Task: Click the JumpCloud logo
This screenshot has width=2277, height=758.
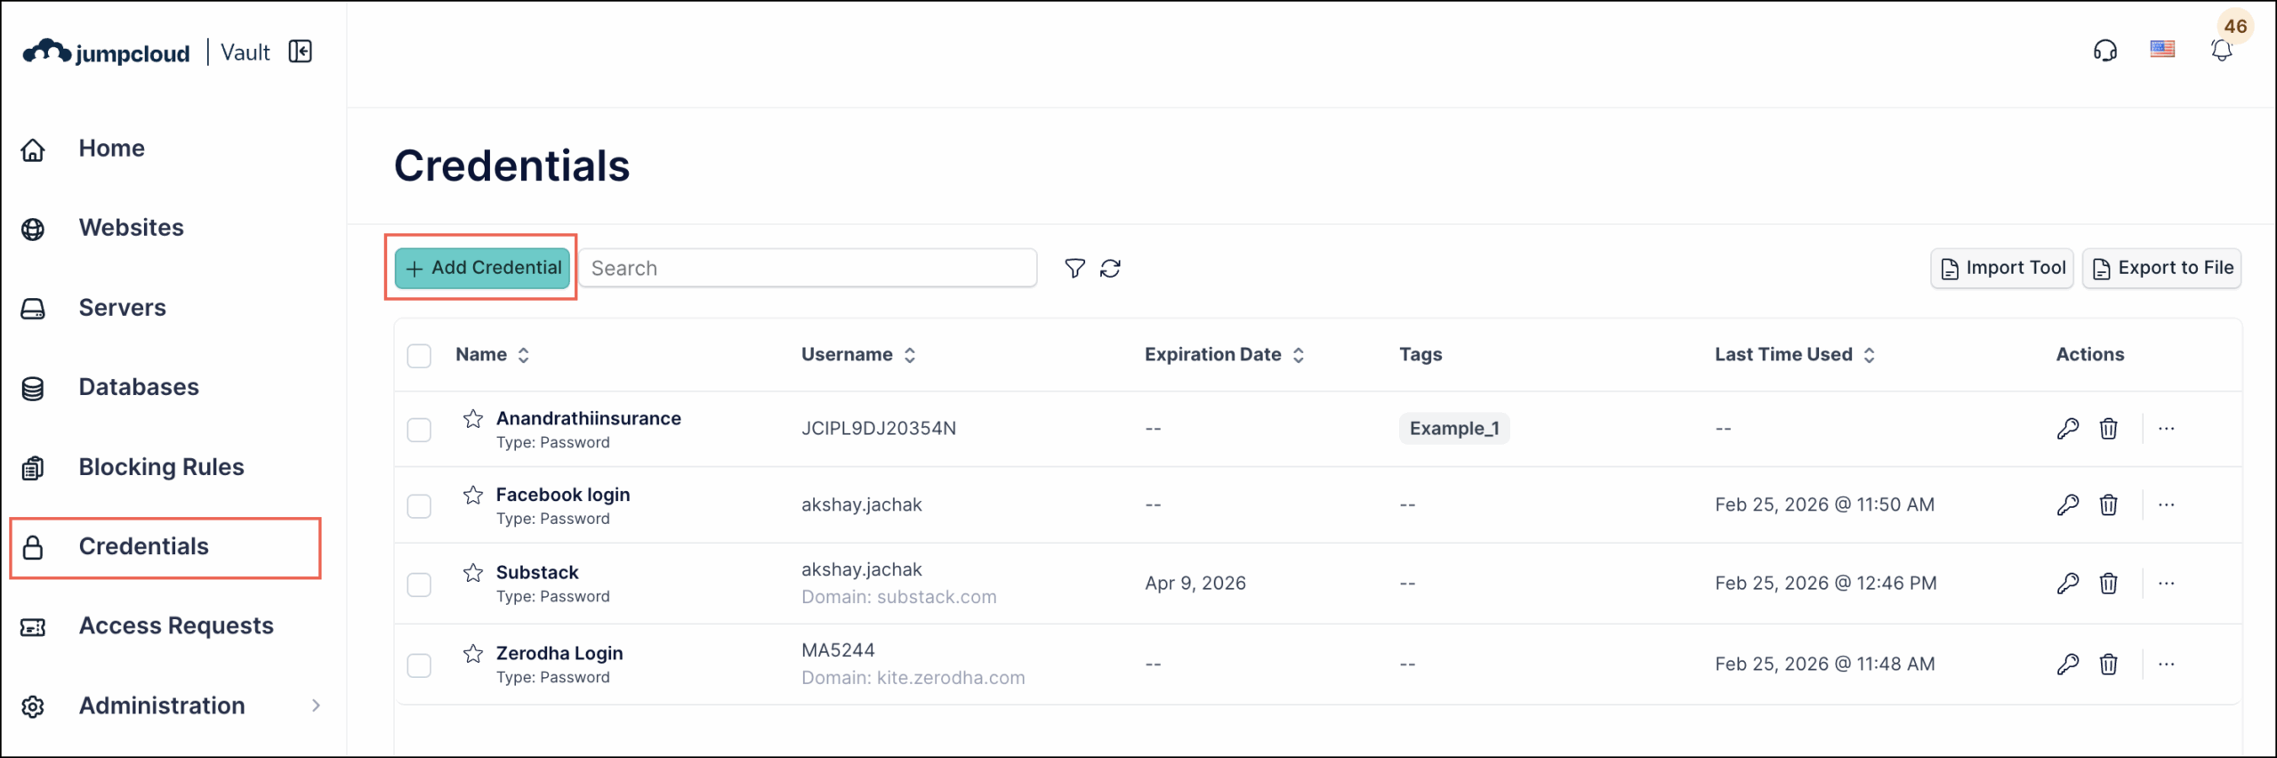Action: click(x=106, y=52)
